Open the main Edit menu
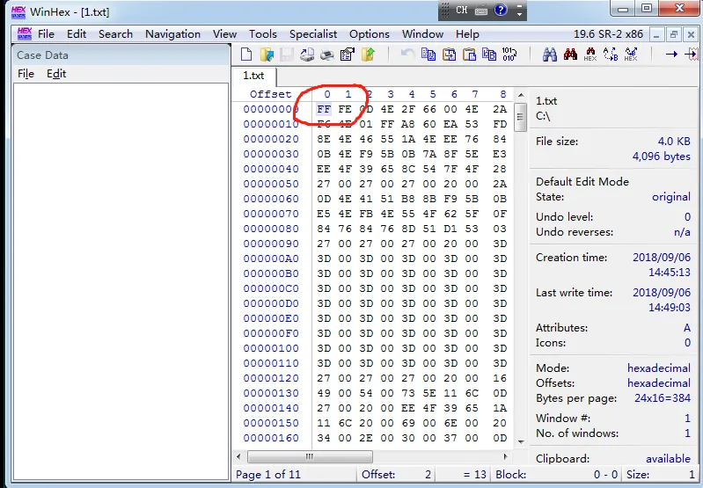703x488 pixels. [77, 34]
